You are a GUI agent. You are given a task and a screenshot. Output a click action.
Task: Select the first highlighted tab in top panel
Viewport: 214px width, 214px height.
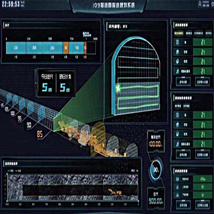pyautogui.click(x=178, y=33)
